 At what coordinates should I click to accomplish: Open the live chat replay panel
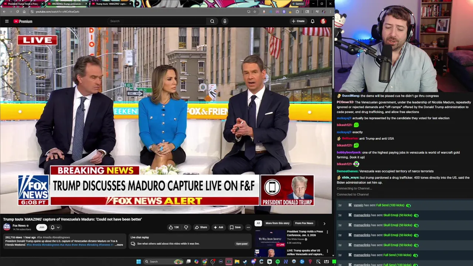coord(242,243)
